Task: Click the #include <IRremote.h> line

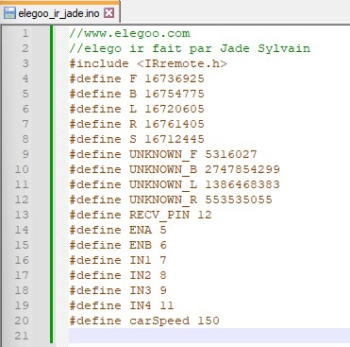Action: 148,63
